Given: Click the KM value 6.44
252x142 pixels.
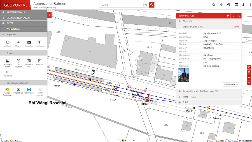Looking at the screenshot, I should pyautogui.click(x=205, y=62).
